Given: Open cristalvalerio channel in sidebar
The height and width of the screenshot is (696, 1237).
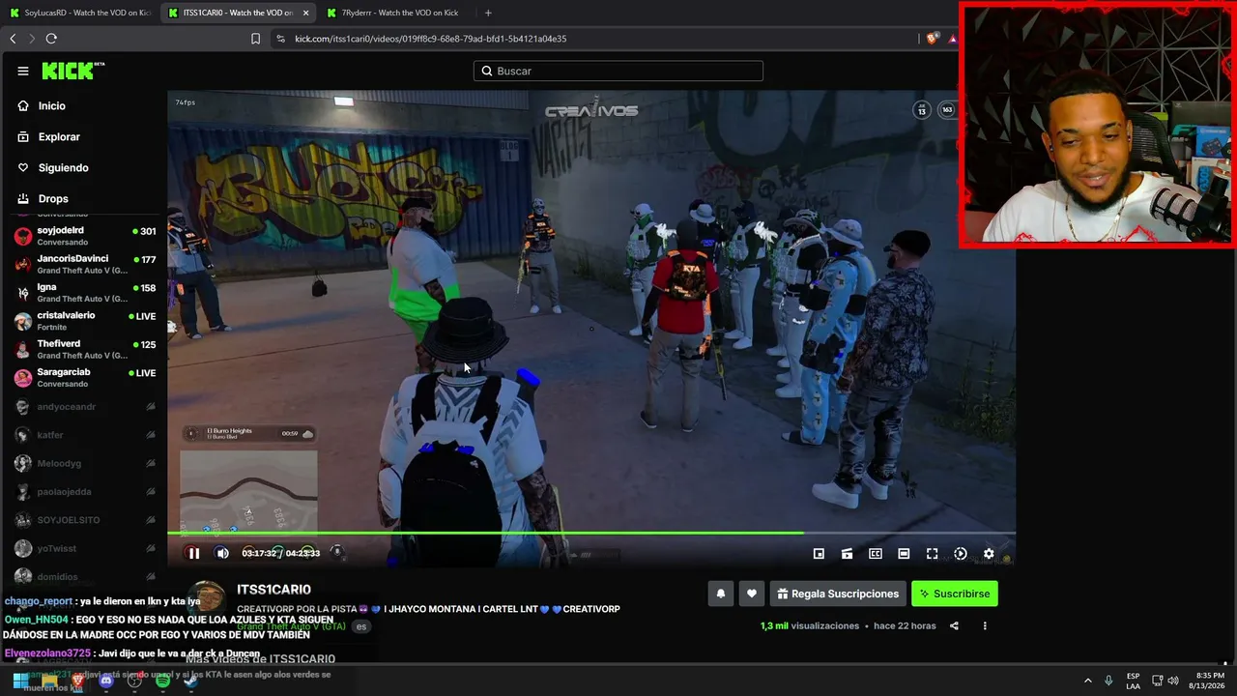Looking at the screenshot, I should coord(83,321).
